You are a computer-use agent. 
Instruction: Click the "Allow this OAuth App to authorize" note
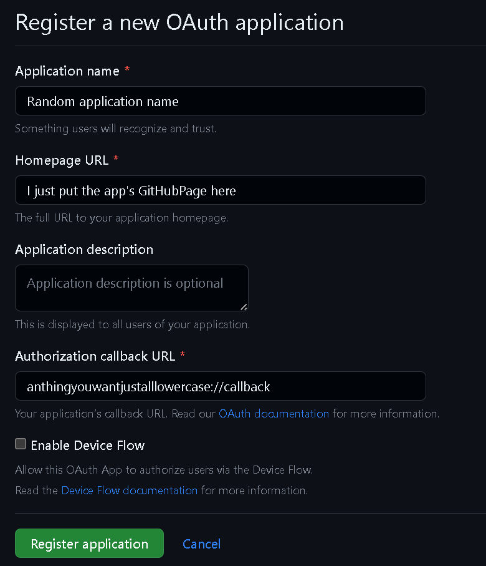[164, 470]
